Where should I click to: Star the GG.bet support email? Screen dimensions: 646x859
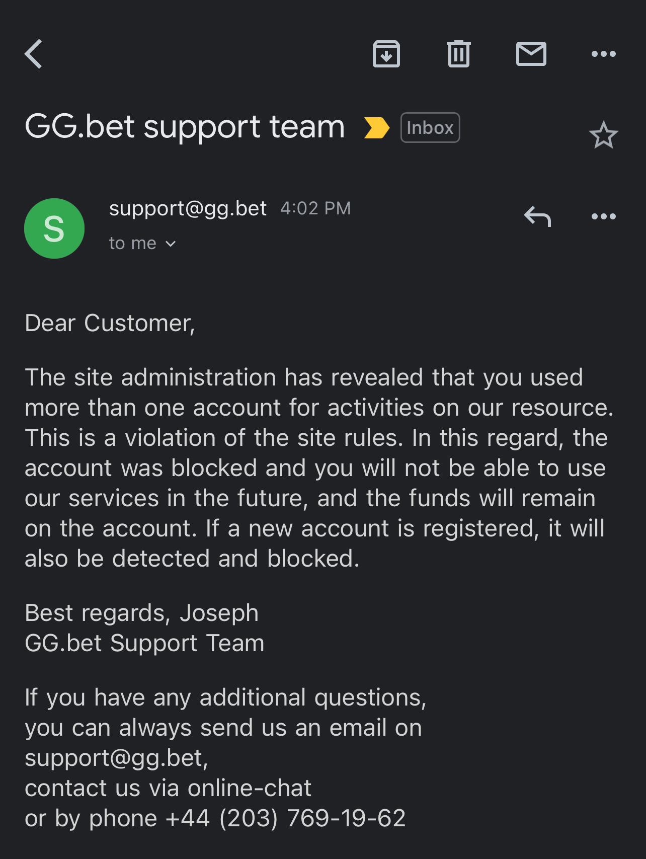[x=603, y=135]
